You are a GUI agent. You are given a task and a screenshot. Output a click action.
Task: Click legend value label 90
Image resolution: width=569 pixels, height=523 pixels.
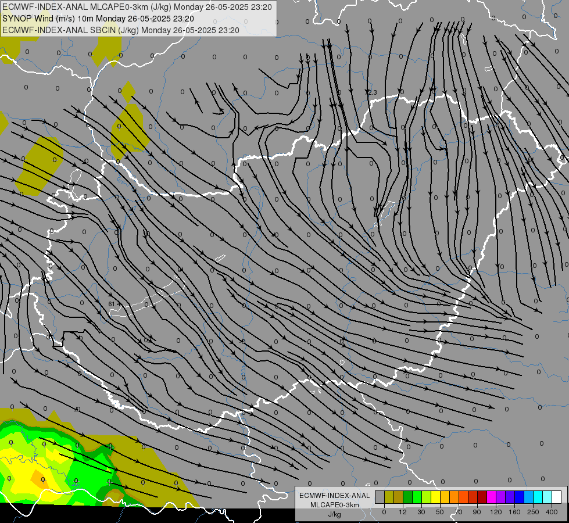coord(477,512)
